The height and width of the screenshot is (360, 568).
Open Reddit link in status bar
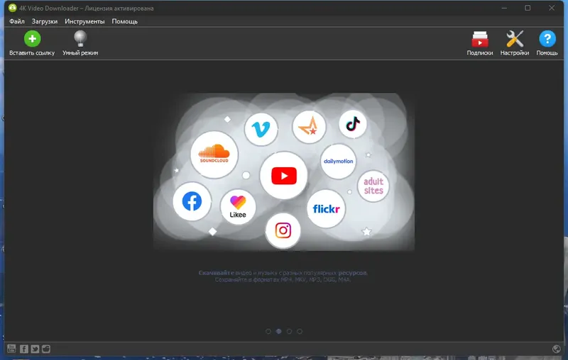[x=46, y=349]
